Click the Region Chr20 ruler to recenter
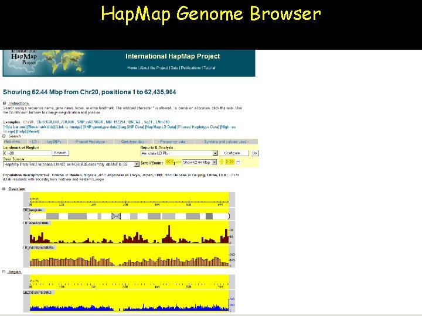Screen dimensions: 422x316 click(129, 284)
